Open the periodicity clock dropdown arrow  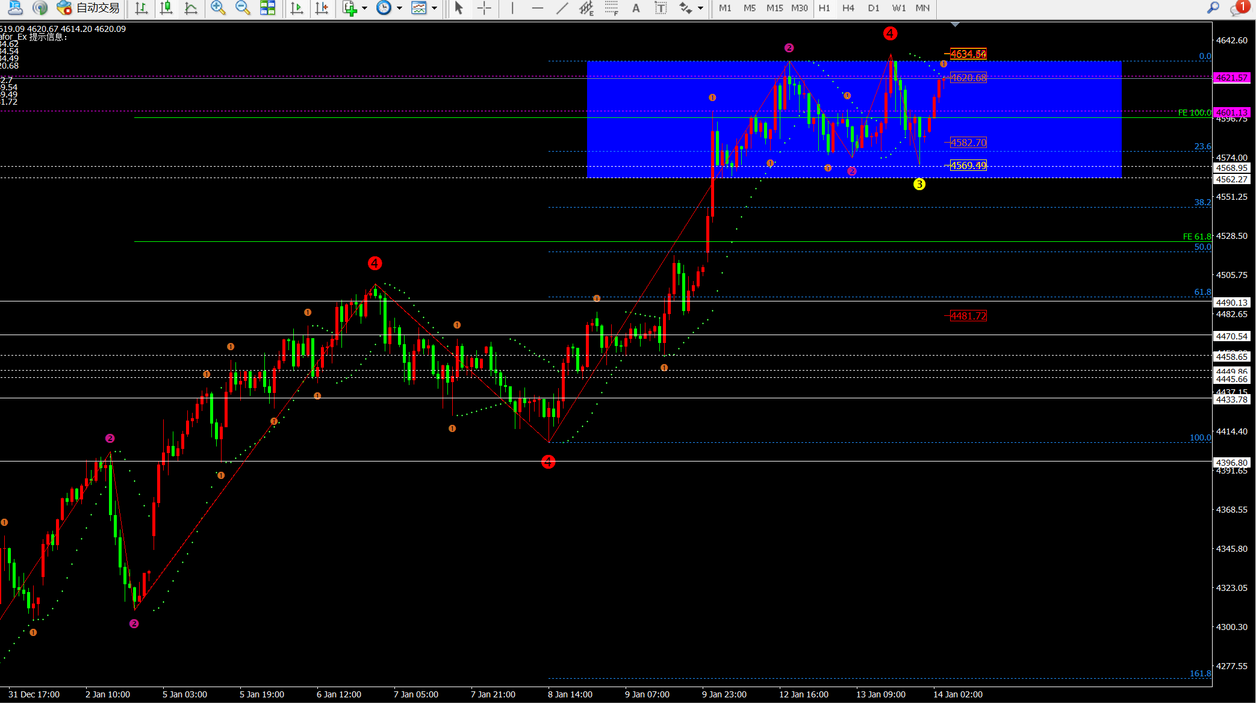(x=399, y=8)
